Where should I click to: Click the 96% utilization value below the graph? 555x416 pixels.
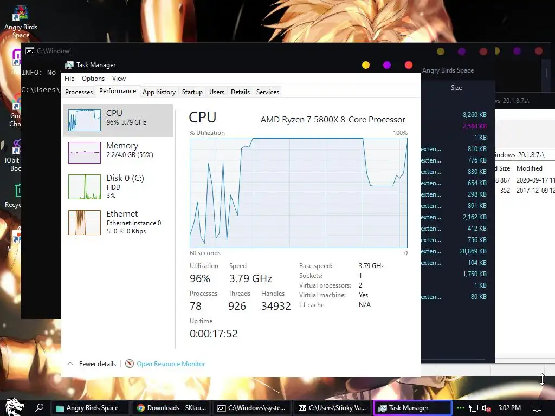[200, 278]
